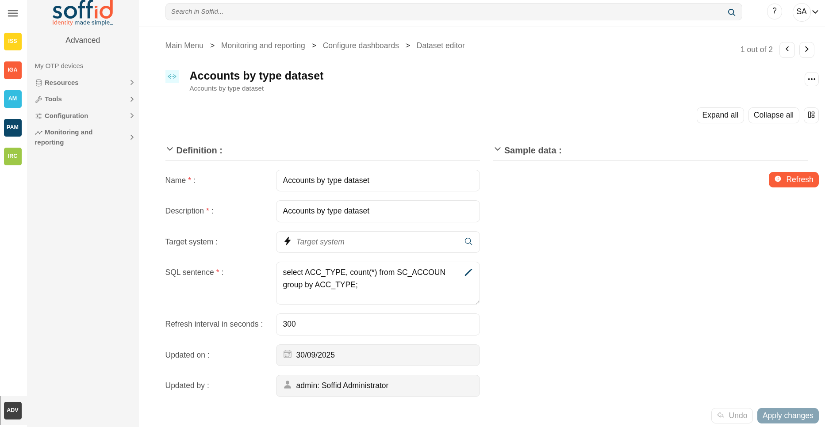Open My OTP devices menu item

pos(59,66)
